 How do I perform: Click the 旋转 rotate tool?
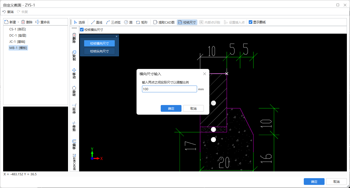point(74,91)
